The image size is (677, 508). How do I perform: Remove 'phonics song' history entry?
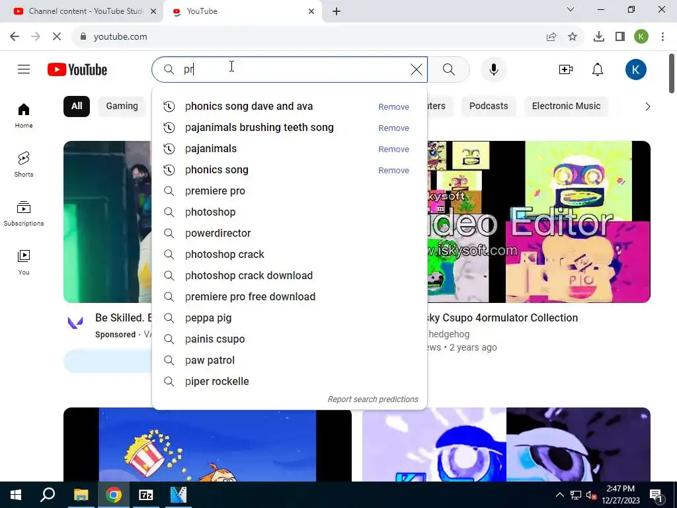pos(394,170)
